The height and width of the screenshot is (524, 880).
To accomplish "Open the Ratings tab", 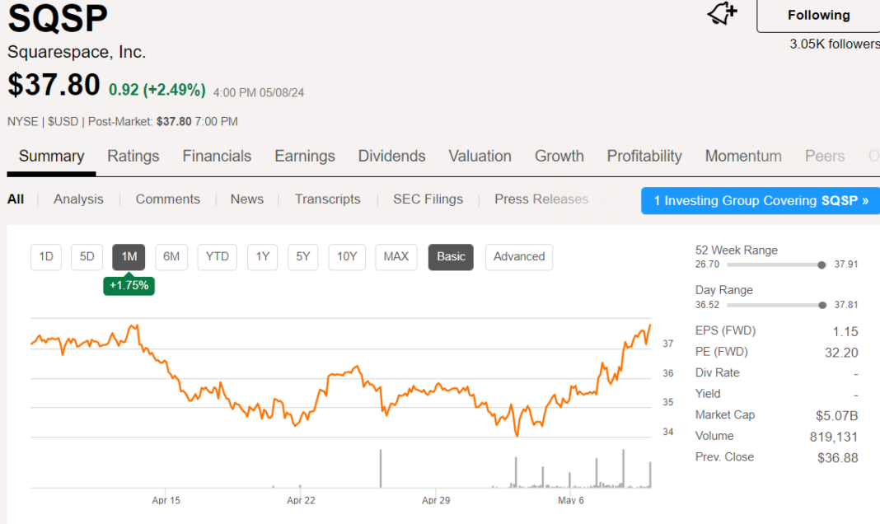I will coord(133,157).
